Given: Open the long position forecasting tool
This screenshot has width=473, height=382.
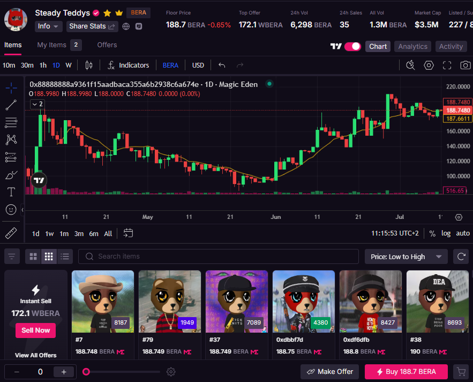Looking at the screenshot, I should [11, 157].
